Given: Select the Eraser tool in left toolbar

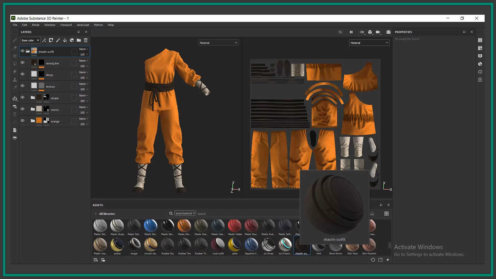Looking at the screenshot, I should (15, 48).
